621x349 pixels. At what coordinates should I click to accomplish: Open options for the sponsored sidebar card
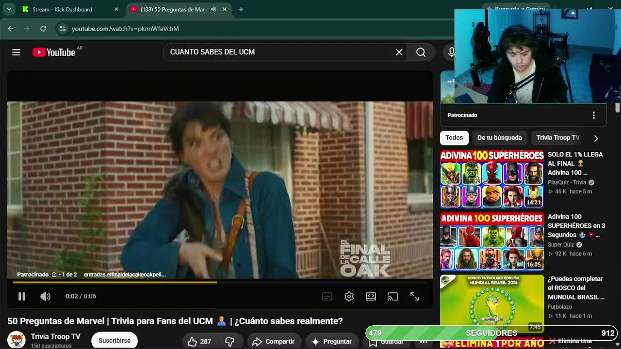click(593, 115)
